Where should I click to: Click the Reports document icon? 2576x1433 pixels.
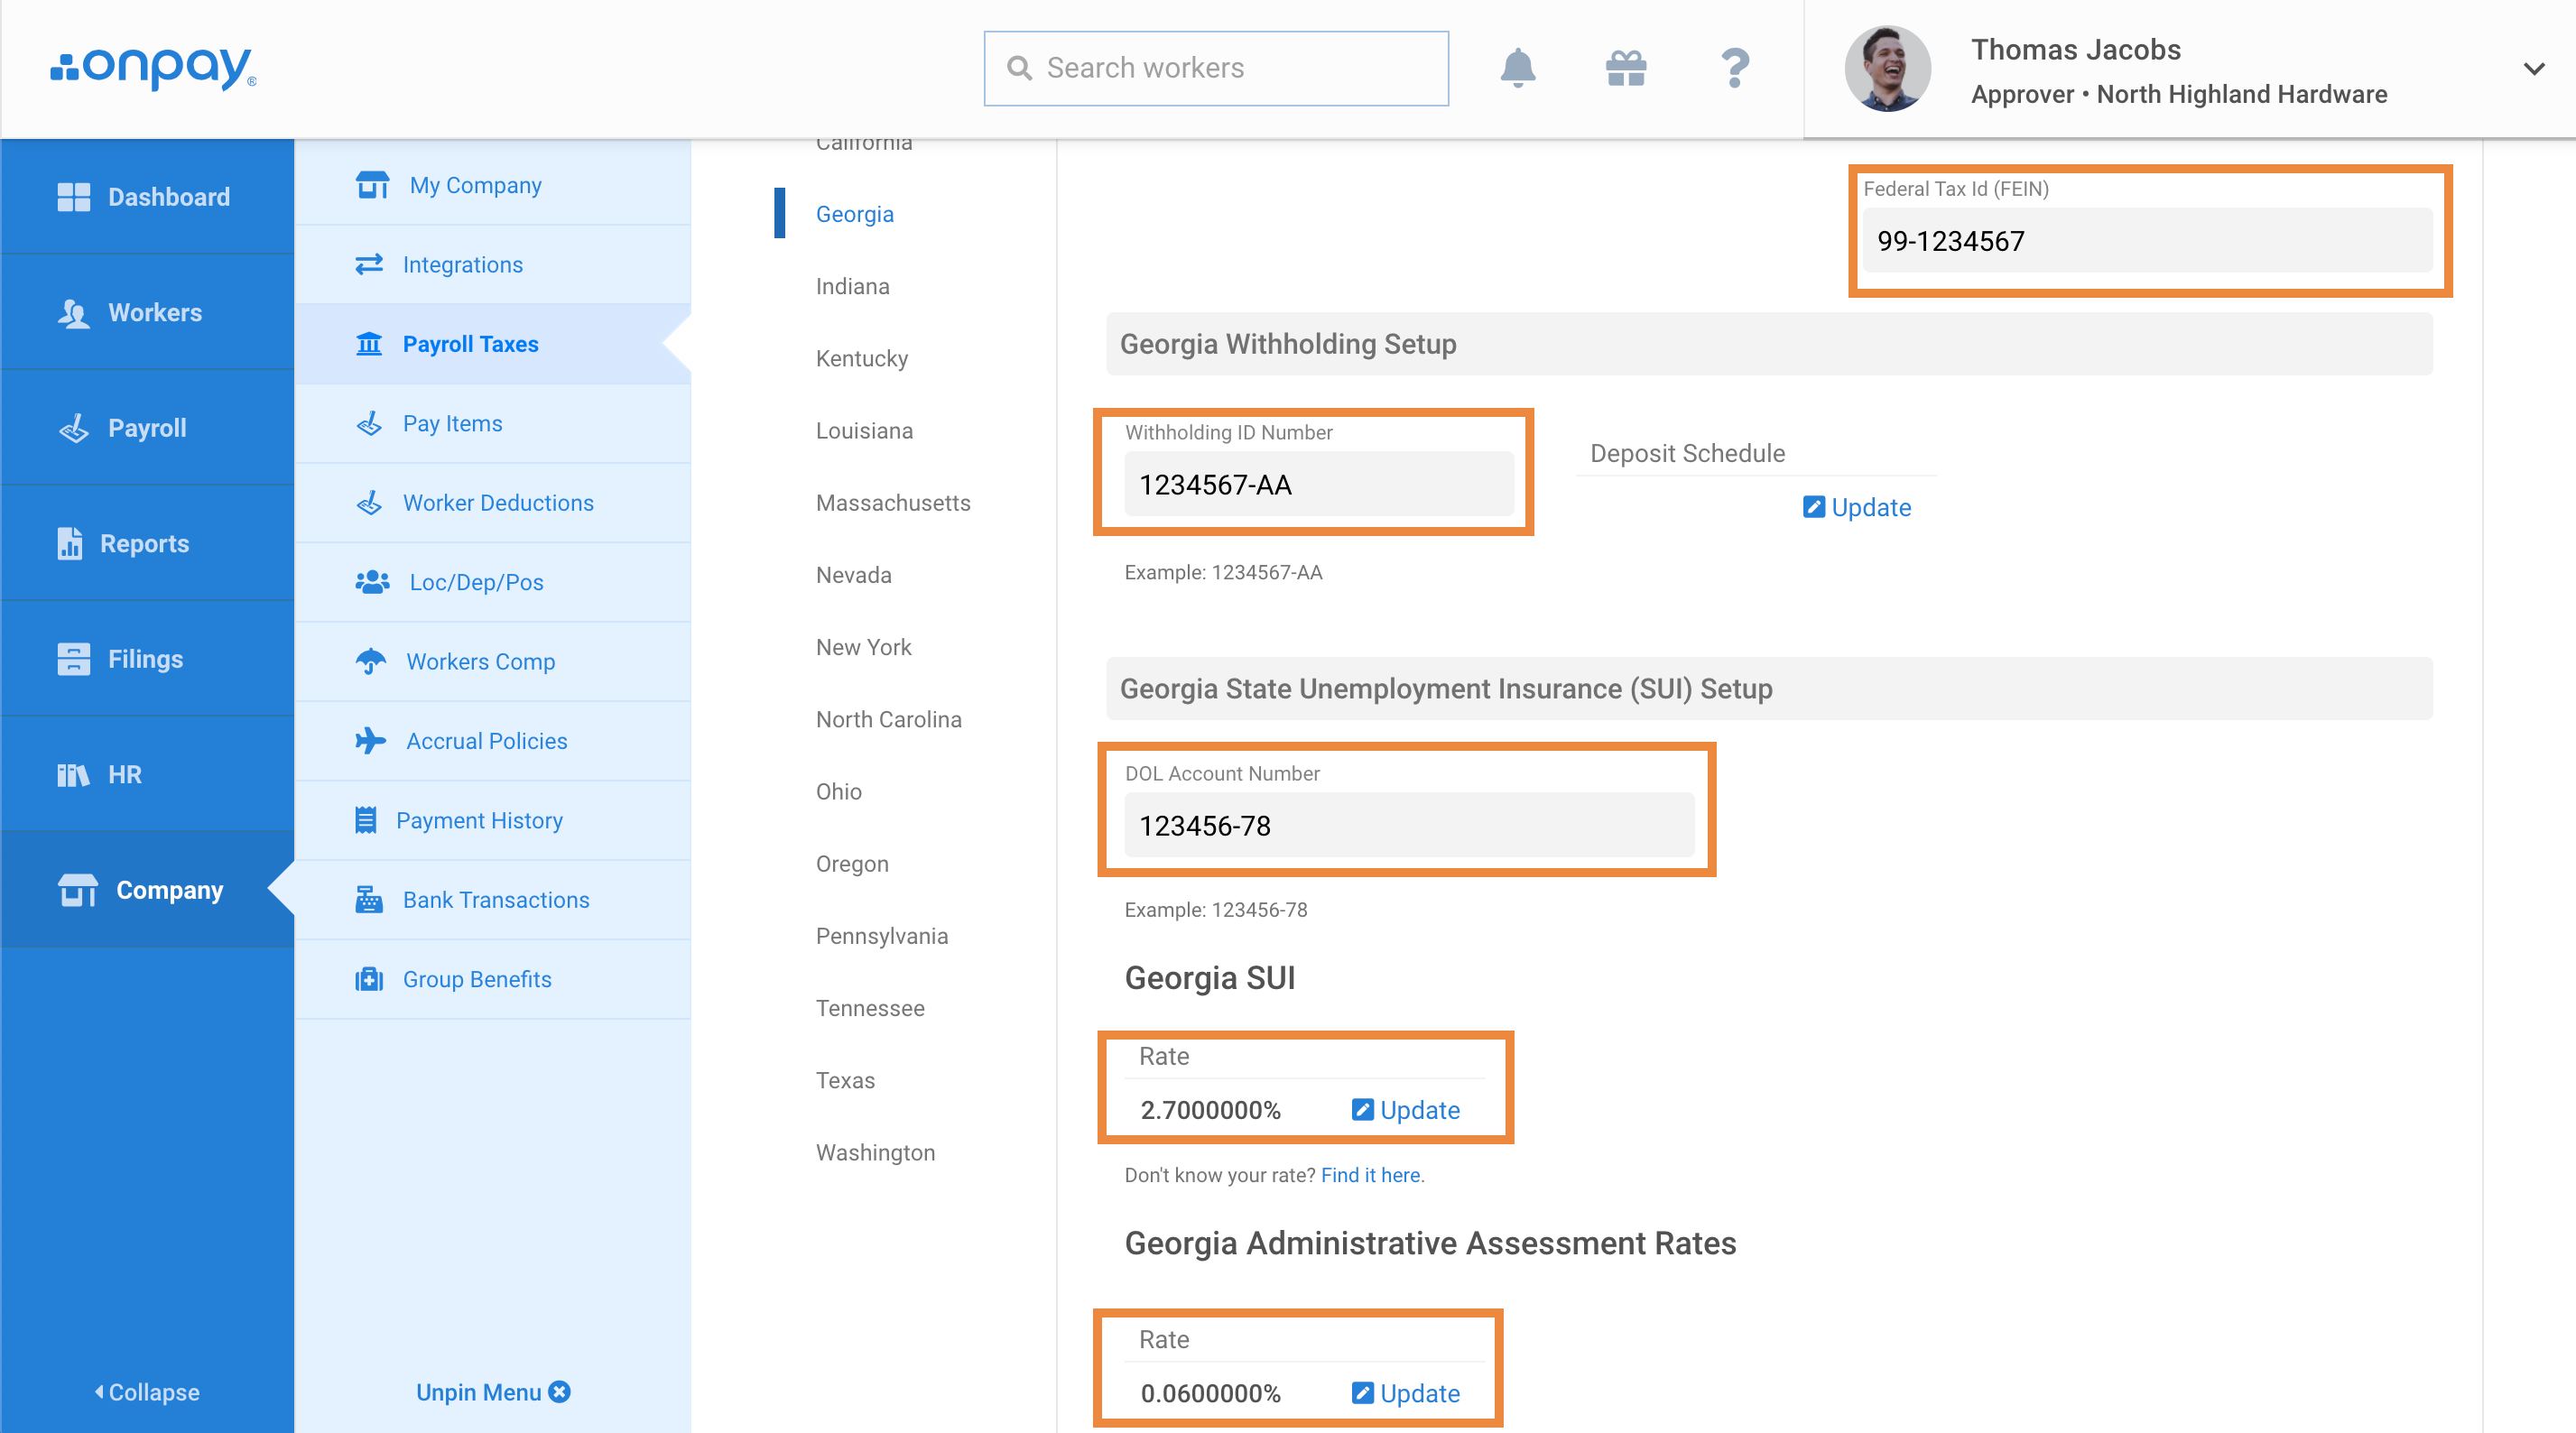pyautogui.click(x=69, y=543)
